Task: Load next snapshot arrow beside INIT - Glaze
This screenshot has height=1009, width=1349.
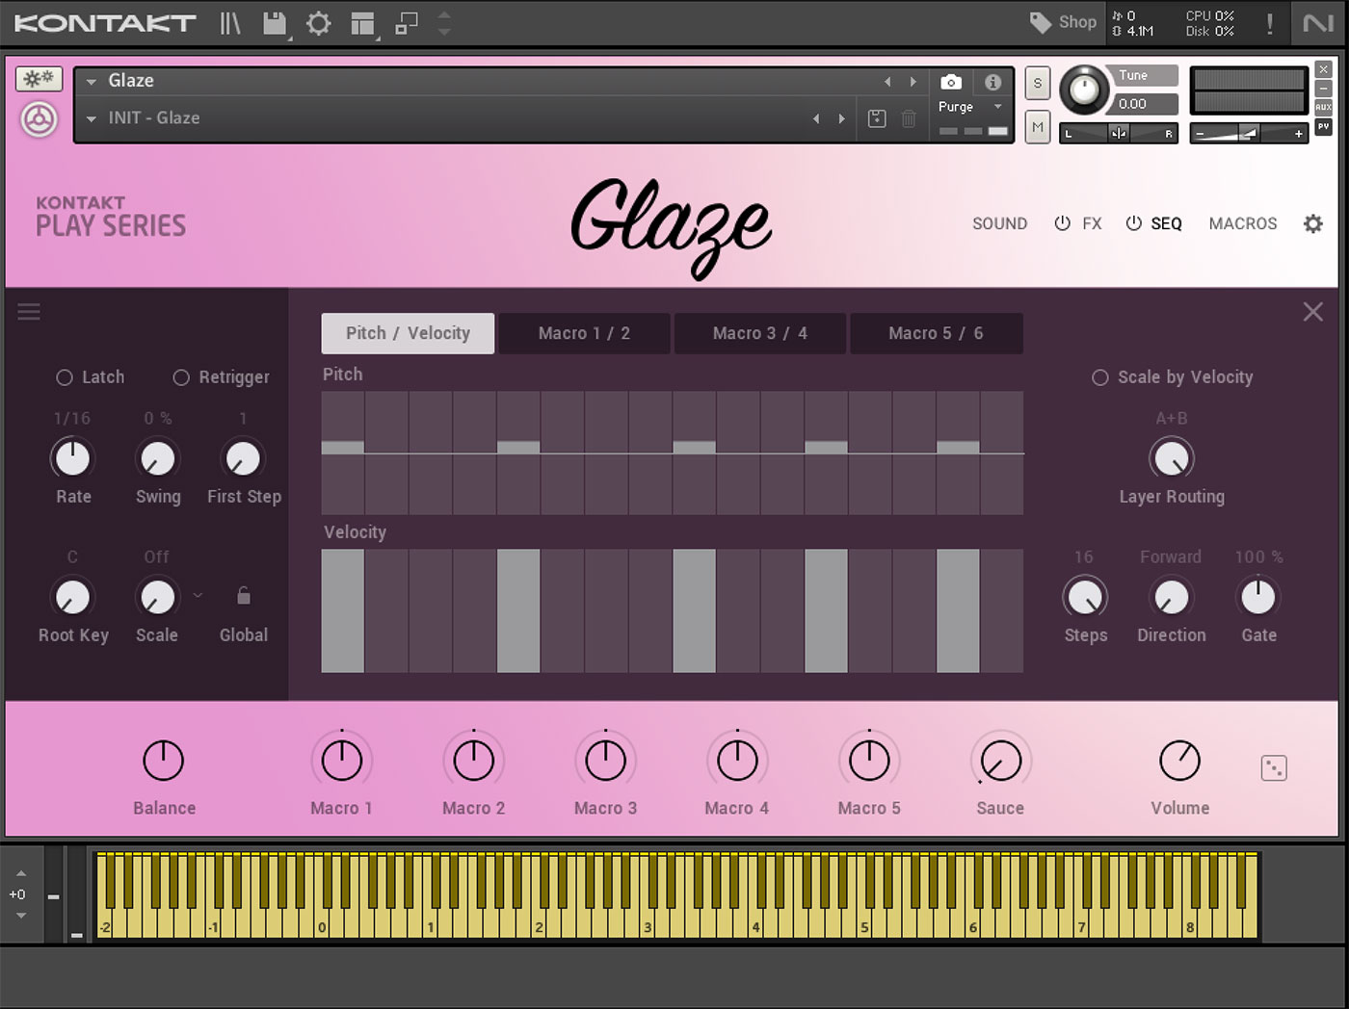Action: [841, 118]
